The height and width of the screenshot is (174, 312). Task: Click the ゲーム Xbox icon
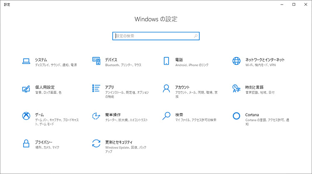point(26,116)
